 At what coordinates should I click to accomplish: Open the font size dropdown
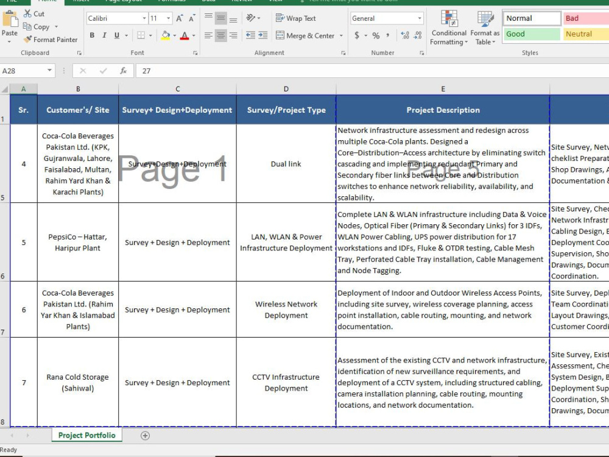pyautogui.click(x=168, y=18)
